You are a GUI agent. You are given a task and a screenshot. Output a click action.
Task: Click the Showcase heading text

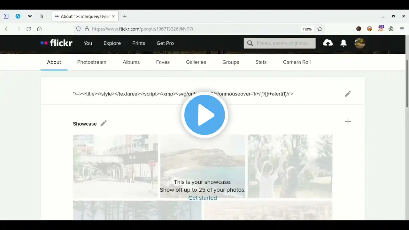pyautogui.click(x=85, y=124)
